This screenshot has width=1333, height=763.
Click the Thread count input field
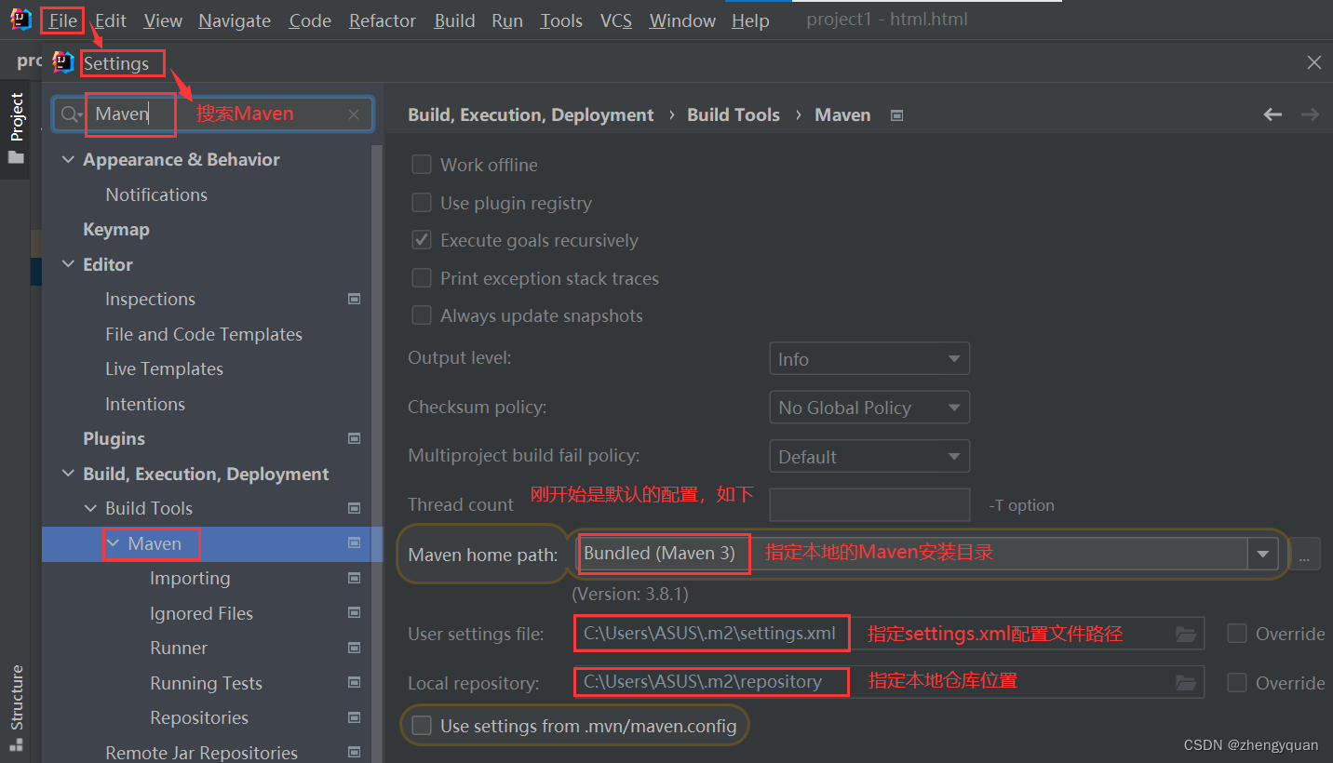pyautogui.click(x=869, y=504)
